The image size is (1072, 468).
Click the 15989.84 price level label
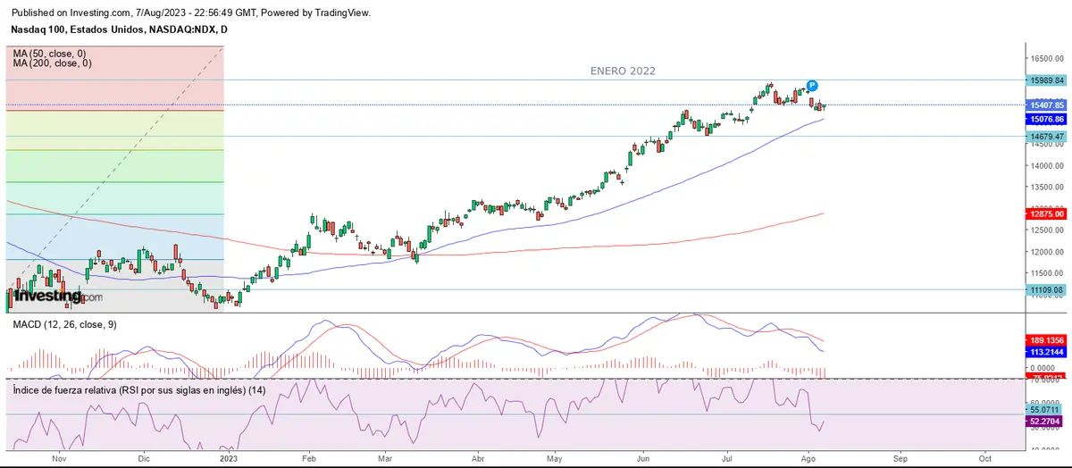(1046, 80)
